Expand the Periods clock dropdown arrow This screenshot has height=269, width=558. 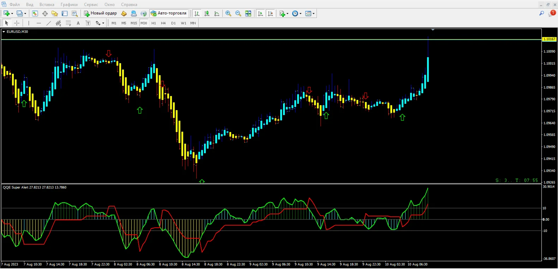point(301,14)
